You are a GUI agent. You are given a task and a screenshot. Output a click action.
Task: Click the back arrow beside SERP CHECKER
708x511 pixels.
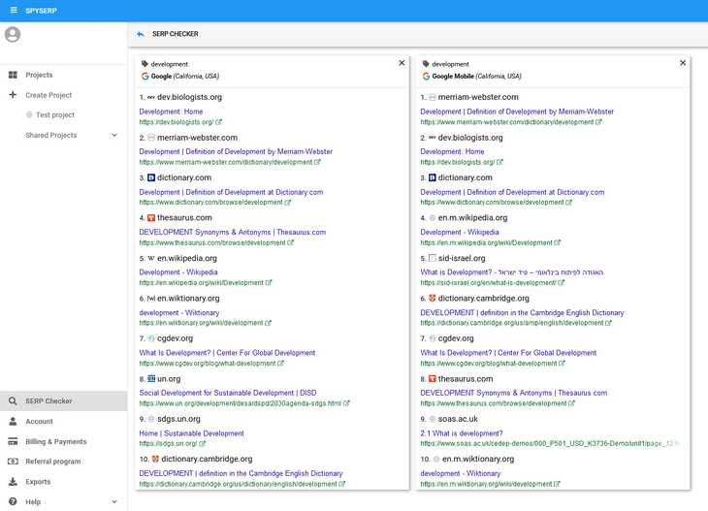coord(141,34)
